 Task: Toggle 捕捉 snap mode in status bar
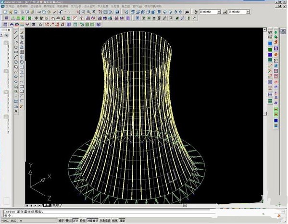pyautogui.click(x=61, y=221)
